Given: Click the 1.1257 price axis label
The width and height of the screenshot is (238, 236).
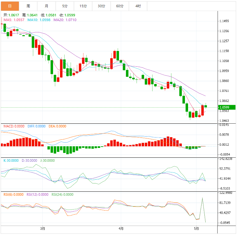Looking at the screenshot, I should click(224, 41).
